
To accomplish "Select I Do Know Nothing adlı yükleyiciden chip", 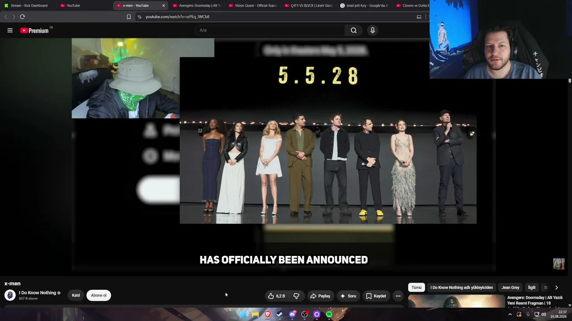I will [462, 288].
